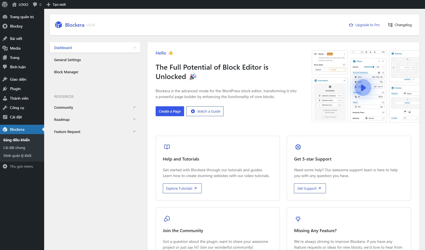Screen dimensions: 425x250
Task: Open Cài đặt chung submenu item
Action: click(14, 148)
